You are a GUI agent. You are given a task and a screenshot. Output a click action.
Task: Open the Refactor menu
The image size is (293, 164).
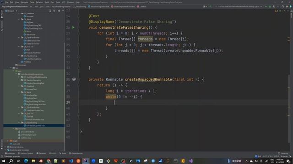pos(39,2)
